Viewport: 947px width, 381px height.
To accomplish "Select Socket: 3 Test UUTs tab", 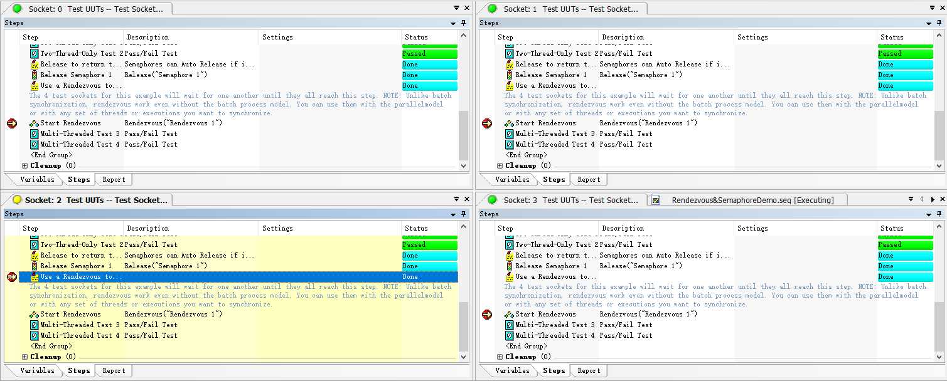I will [x=562, y=201].
